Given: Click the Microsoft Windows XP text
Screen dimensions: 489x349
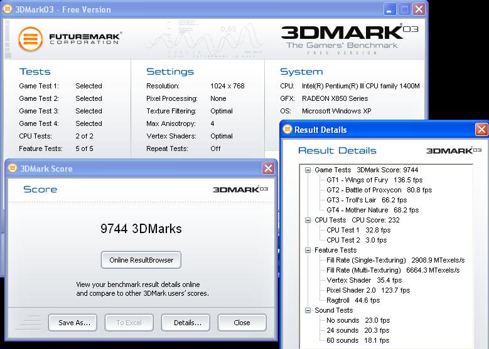Looking at the screenshot, I should [336, 111].
